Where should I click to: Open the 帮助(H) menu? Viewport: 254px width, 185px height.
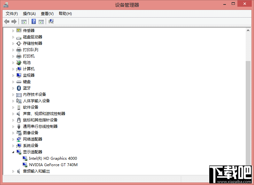click(x=65, y=14)
